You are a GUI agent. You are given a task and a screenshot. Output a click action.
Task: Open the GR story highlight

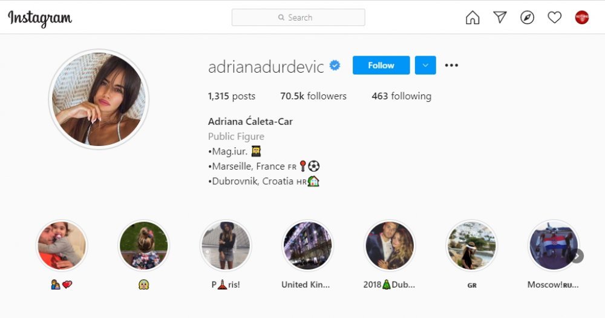pyautogui.click(x=471, y=246)
